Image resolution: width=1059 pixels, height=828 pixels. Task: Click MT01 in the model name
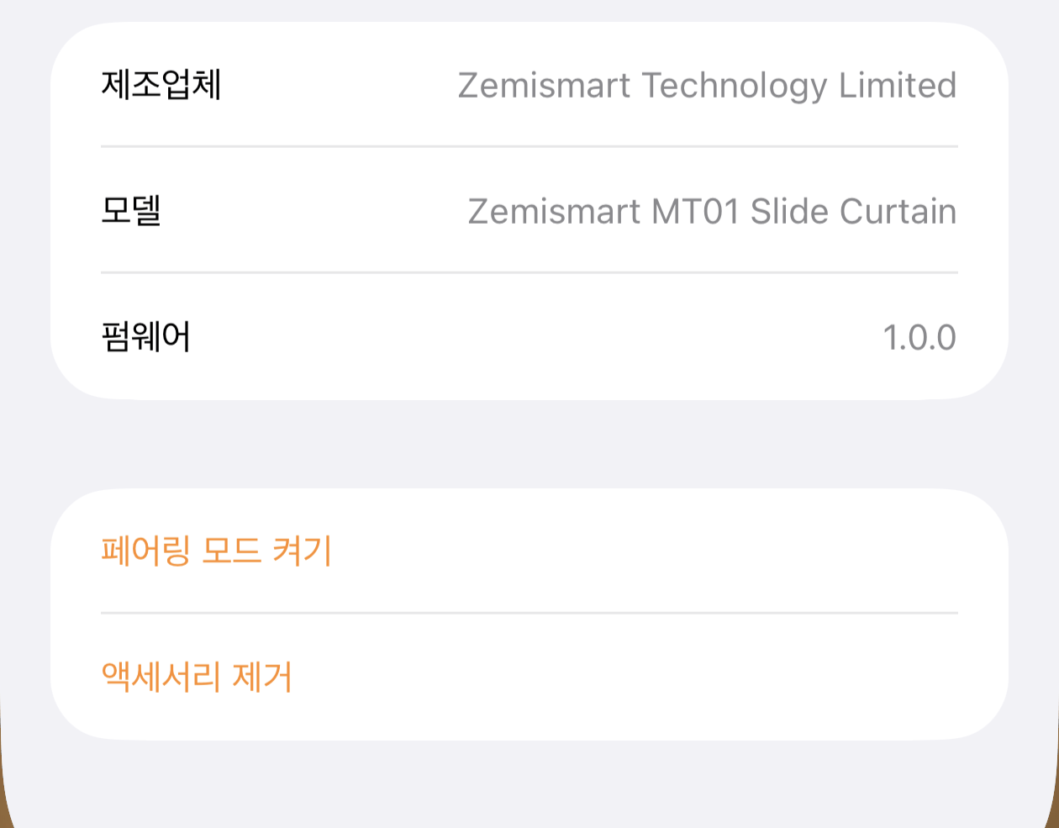tap(696, 211)
